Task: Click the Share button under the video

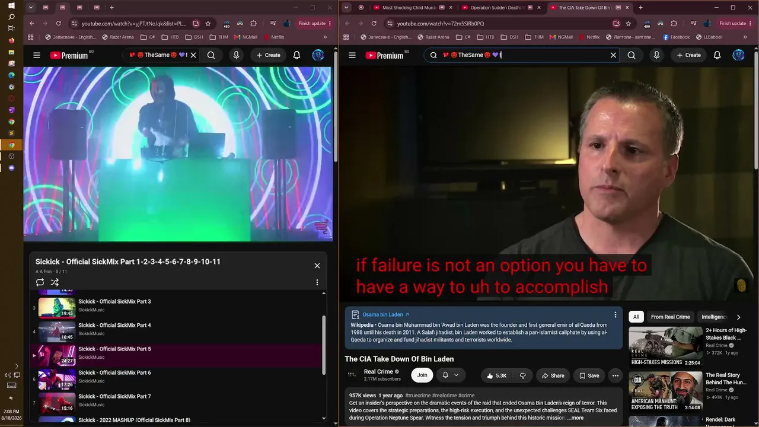Action: (x=553, y=375)
